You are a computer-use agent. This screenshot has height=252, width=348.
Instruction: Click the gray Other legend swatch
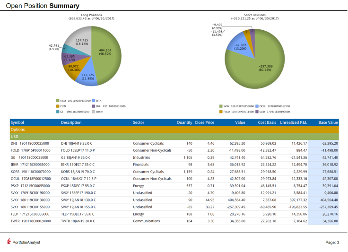tap(94, 112)
